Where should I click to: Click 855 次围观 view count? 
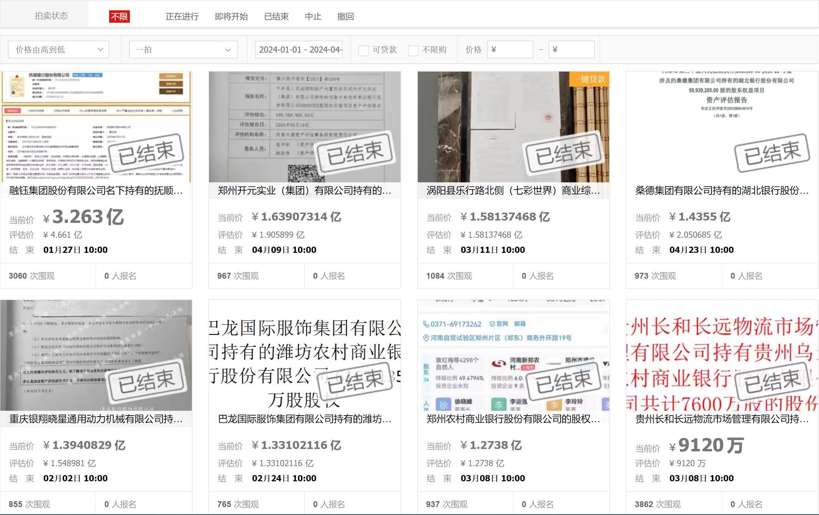click(x=29, y=504)
